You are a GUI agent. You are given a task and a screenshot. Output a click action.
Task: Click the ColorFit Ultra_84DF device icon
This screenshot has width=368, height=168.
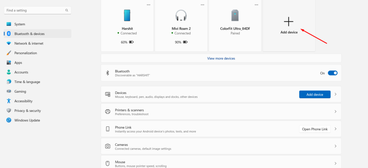click(235, 15)
